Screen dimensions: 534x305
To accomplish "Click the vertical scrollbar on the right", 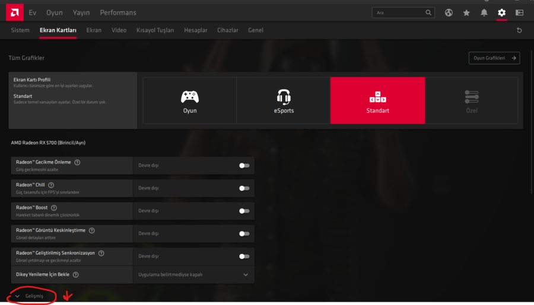I will [x=532, y=123].
